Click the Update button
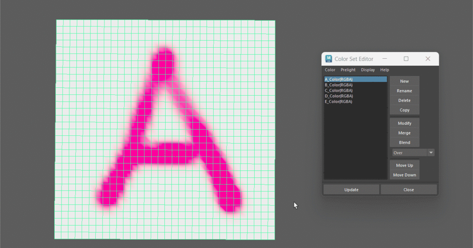The width and height of the screenshot is (473, 248). pos(351,190)
